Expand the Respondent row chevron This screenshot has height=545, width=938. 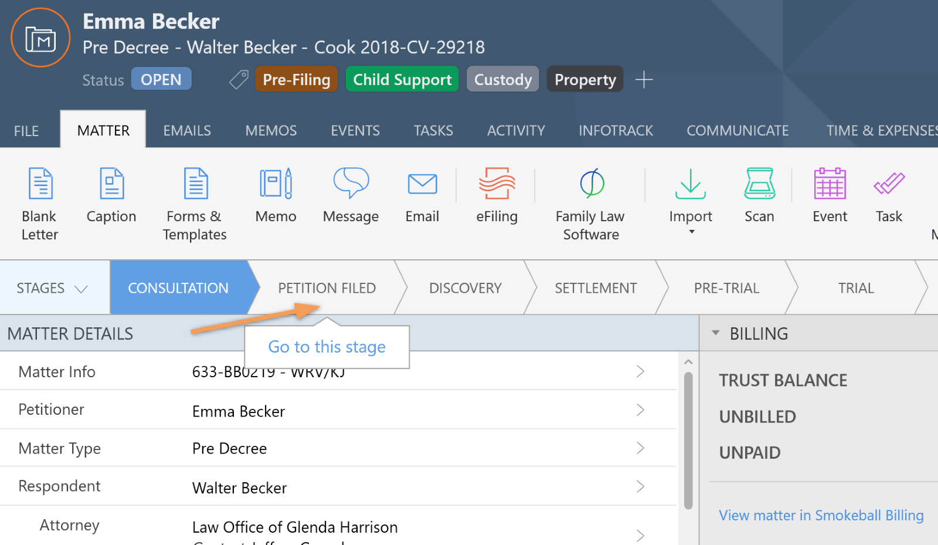pos(640,486)
